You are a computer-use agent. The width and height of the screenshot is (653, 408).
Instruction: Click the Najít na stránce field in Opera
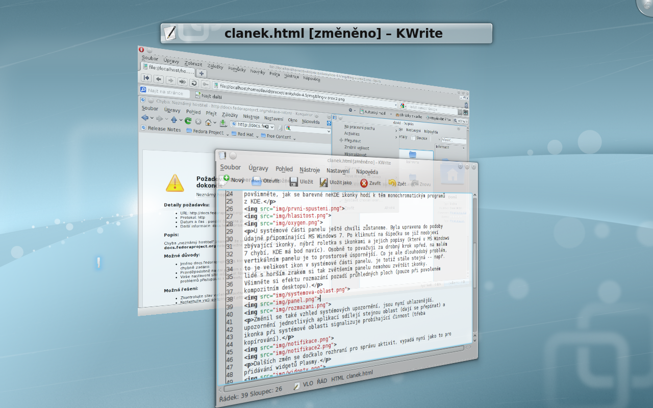coord(164,92)
